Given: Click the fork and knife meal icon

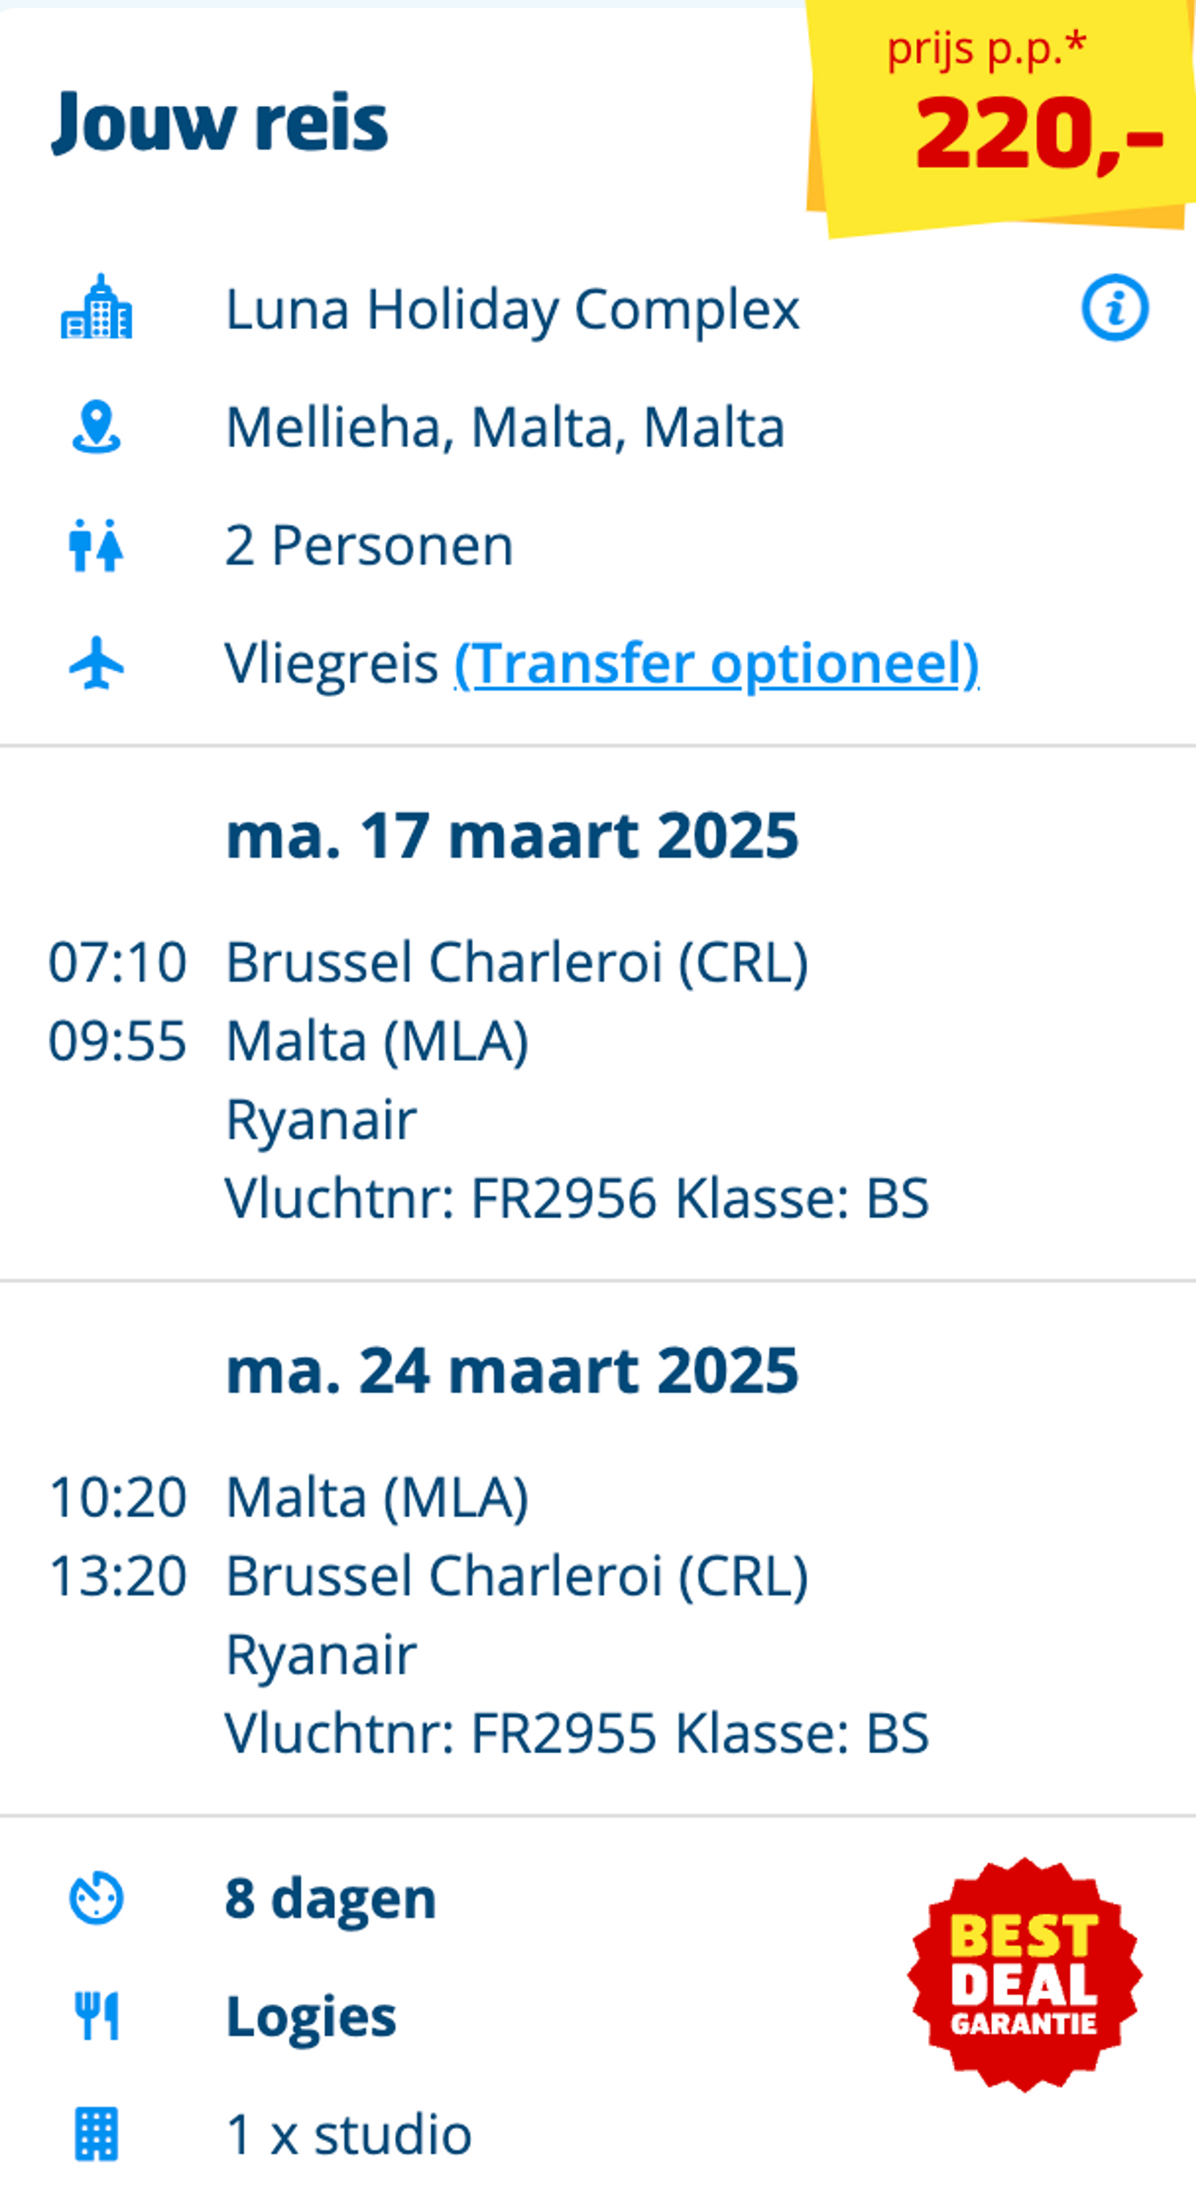Looking at the screenshot, I should pos(96,2015).
